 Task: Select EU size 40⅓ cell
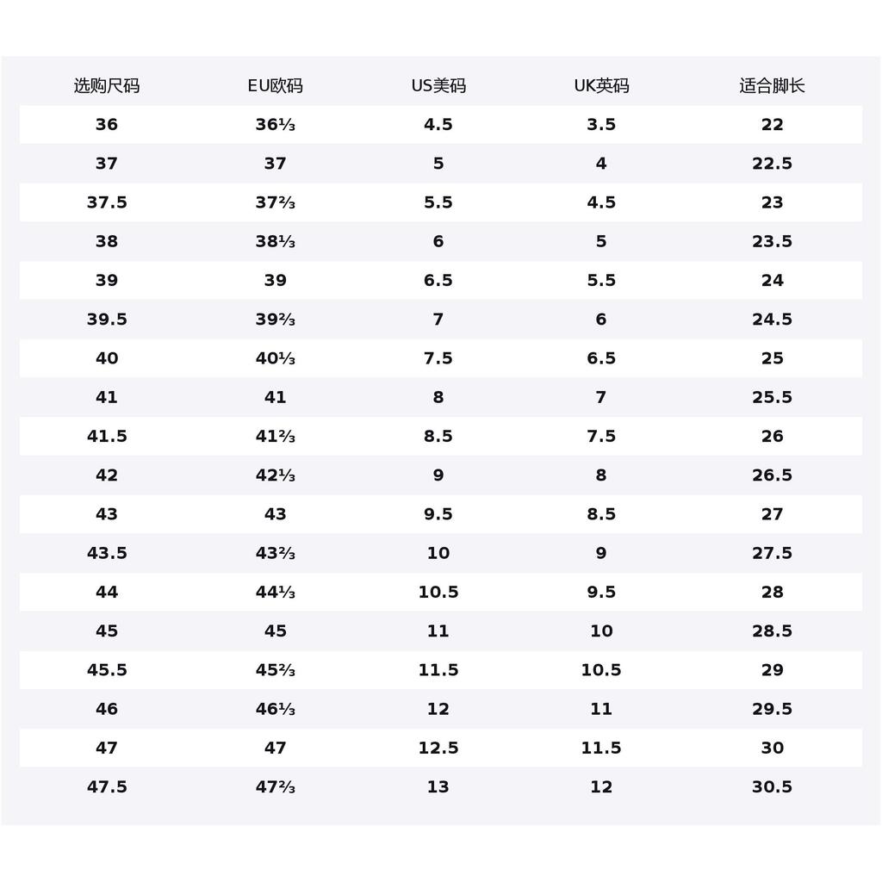[x=275, y=358]
